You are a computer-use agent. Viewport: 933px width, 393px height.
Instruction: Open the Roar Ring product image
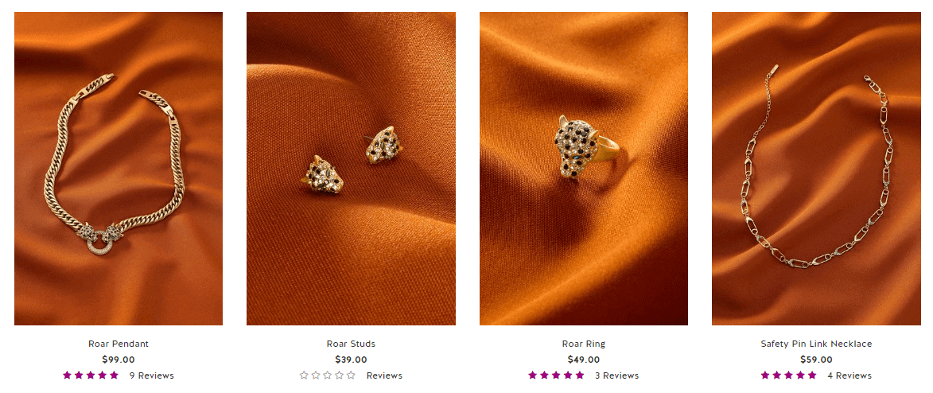[x=584, y=169]
